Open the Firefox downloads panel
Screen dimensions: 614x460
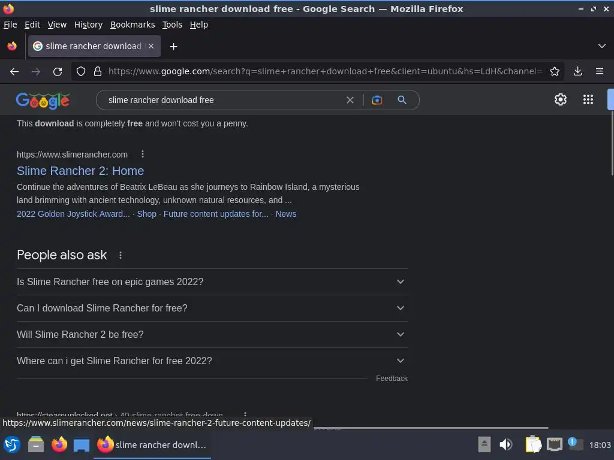coord(577,72)
